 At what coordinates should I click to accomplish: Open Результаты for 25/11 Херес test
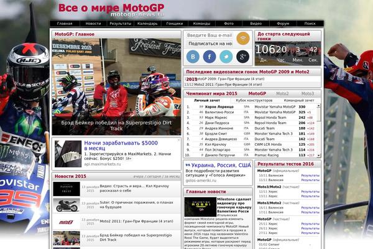pyautogui.click(x=310, y=223)
